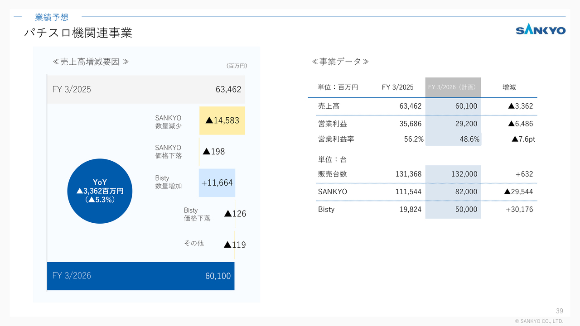This screenshot has width=580, height=326.
Task: Click the blue YoY circle
Action: coord(100,191)
